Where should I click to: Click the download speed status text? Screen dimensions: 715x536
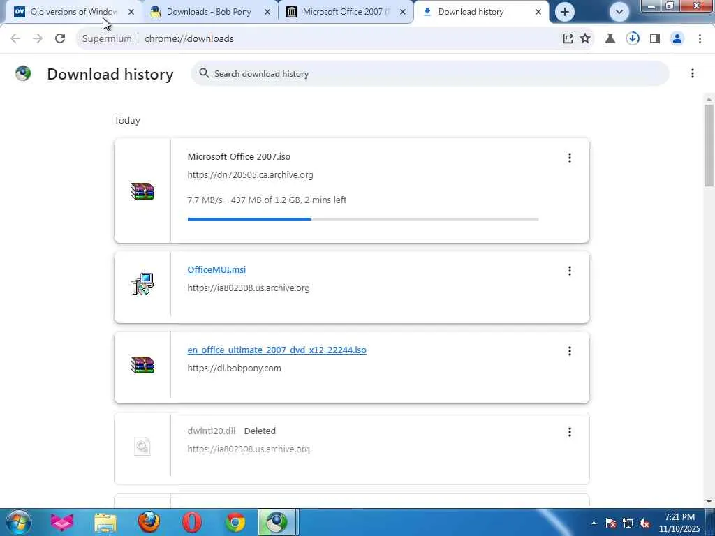267,200
